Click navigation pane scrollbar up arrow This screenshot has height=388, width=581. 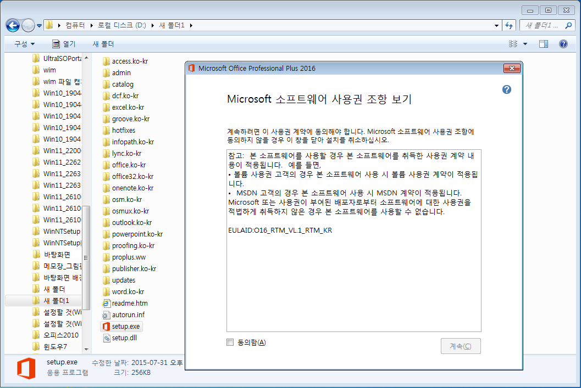[86, 58]
